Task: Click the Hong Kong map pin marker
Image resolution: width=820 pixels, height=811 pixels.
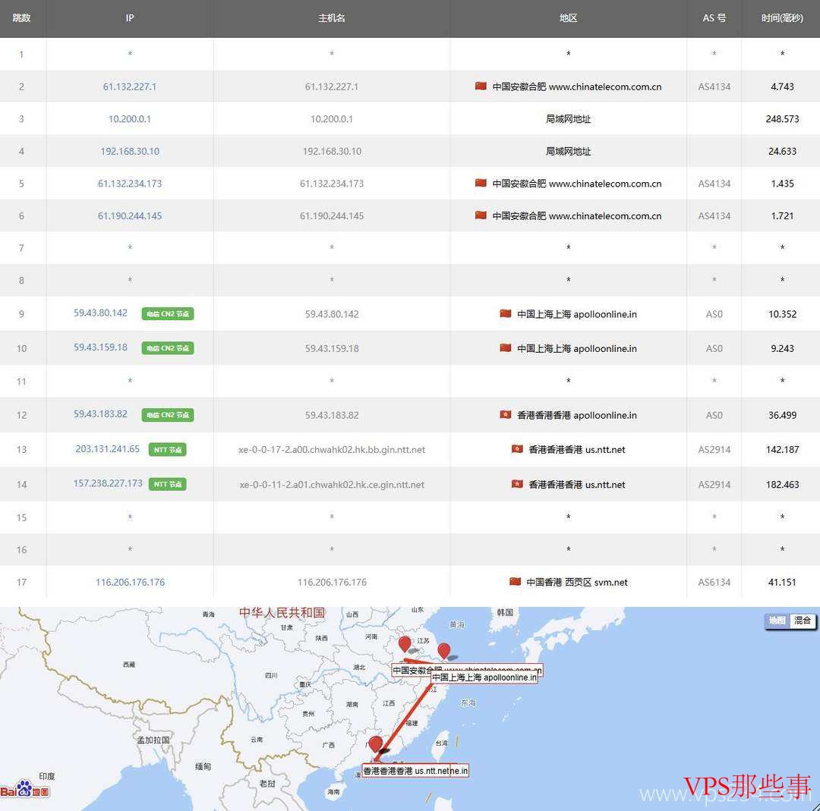Action: tap(375, 745)
